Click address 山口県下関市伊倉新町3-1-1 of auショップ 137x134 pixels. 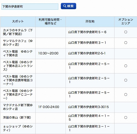(x=89, y=128)
